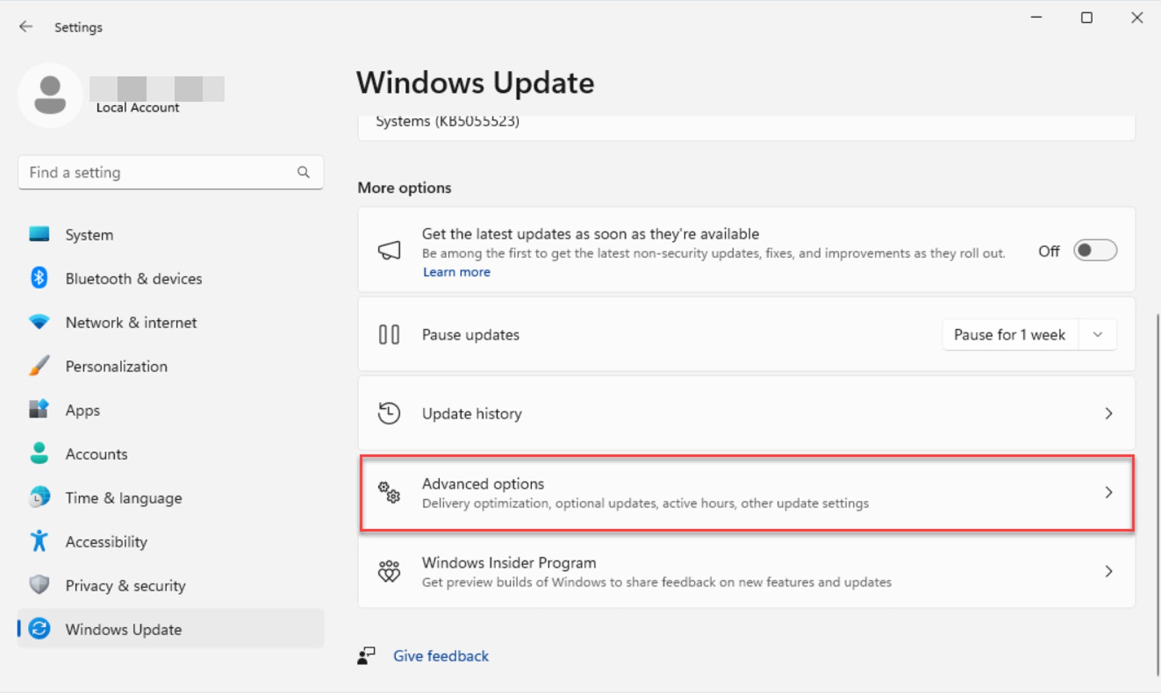This screenshot has width=1161, height=693.
Task: Click the Network wifi icon
Action: tap(39, 322)
